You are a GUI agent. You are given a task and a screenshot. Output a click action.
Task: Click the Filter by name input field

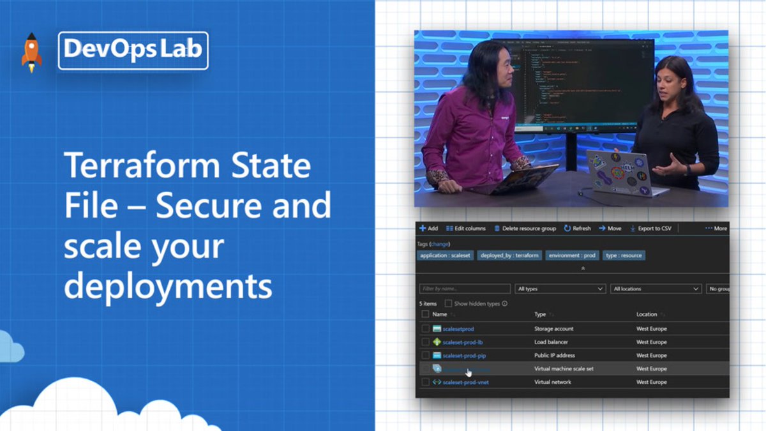(x=465, y=289)
